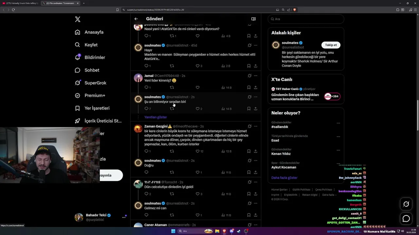Like "Dün celcelutiye dinledim iyi geldi" post
Image resolution: width=419 pixels, height=235 pixels.
click(198, 194)
